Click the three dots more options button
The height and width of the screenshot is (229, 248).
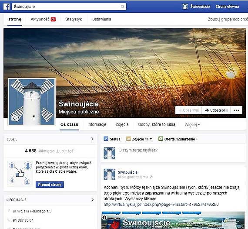point(236,110)
